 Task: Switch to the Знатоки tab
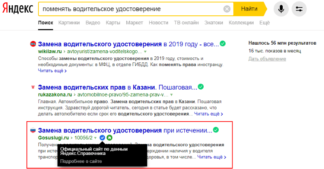[x=214, y=23]
